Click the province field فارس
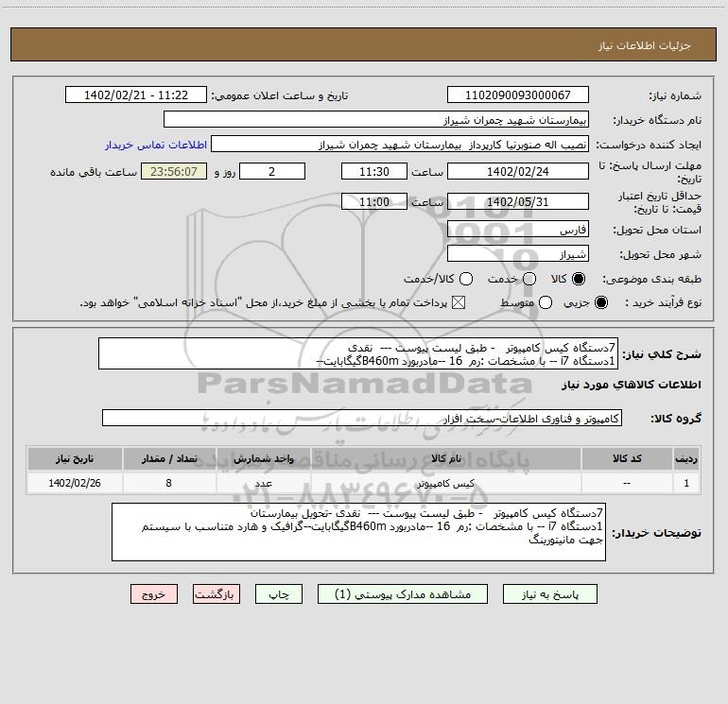728x704 pixels. [x=518, y=229]
